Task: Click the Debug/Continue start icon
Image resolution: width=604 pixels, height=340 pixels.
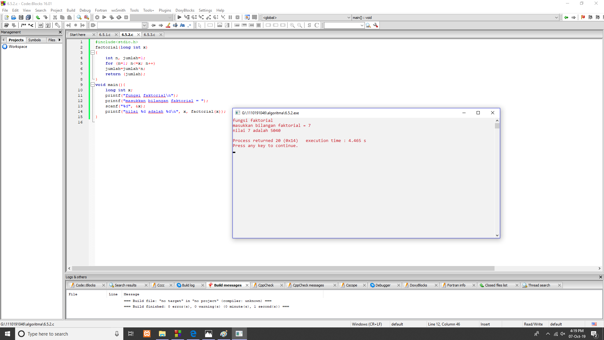Action: click(179, 18)
